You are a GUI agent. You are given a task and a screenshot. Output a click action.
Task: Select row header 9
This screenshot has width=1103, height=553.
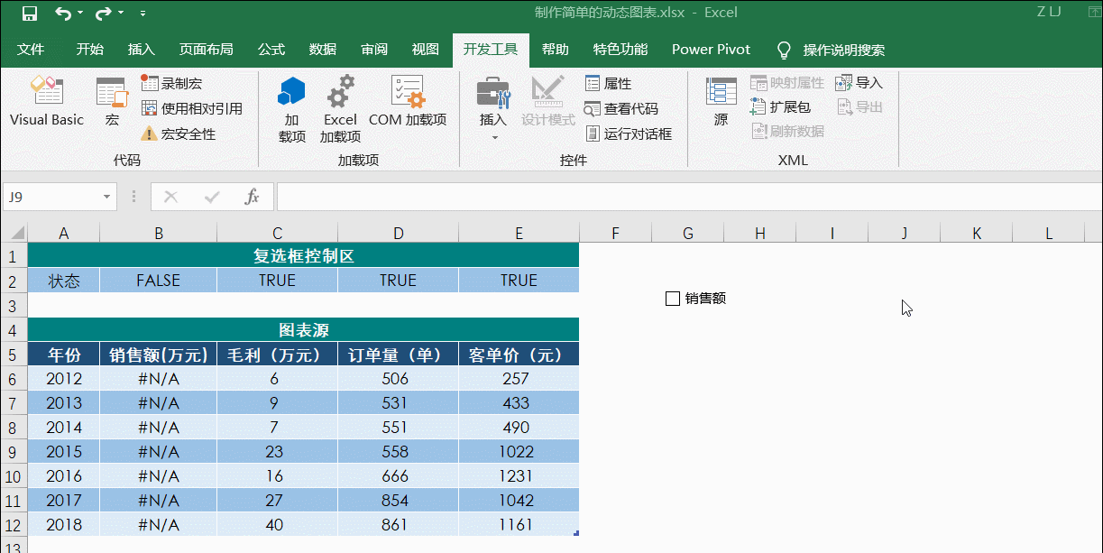click(x=14, y=451)
